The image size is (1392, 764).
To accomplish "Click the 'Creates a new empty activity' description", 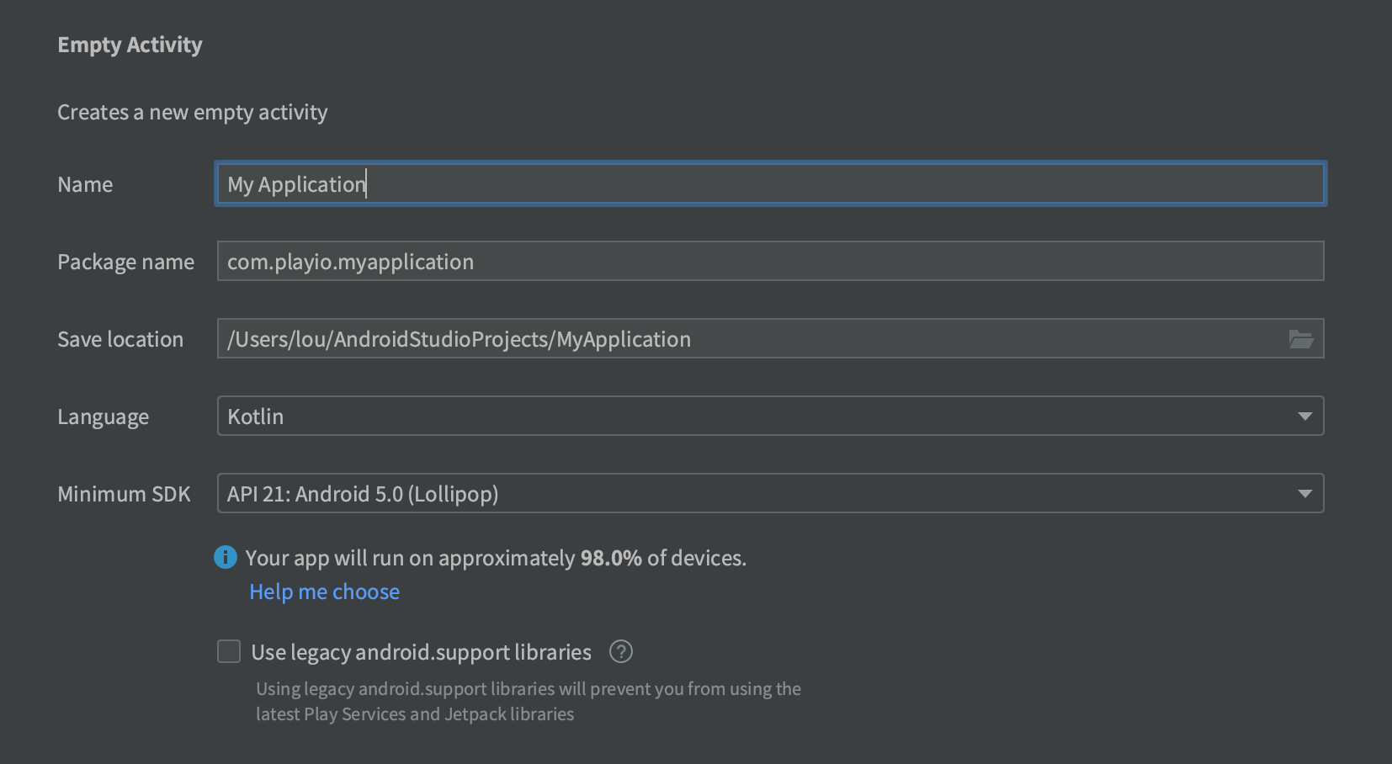I will point(193,112).
